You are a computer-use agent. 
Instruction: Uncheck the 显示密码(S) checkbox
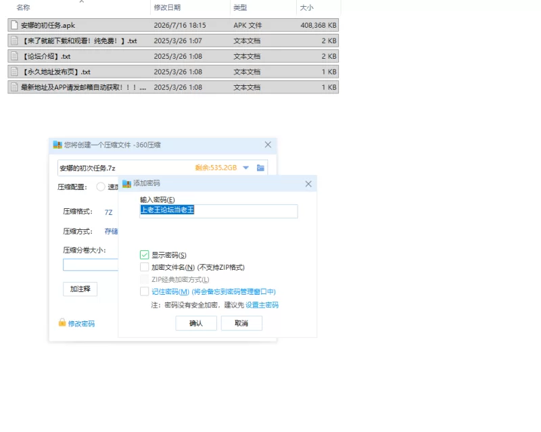(x=144, y=255)
